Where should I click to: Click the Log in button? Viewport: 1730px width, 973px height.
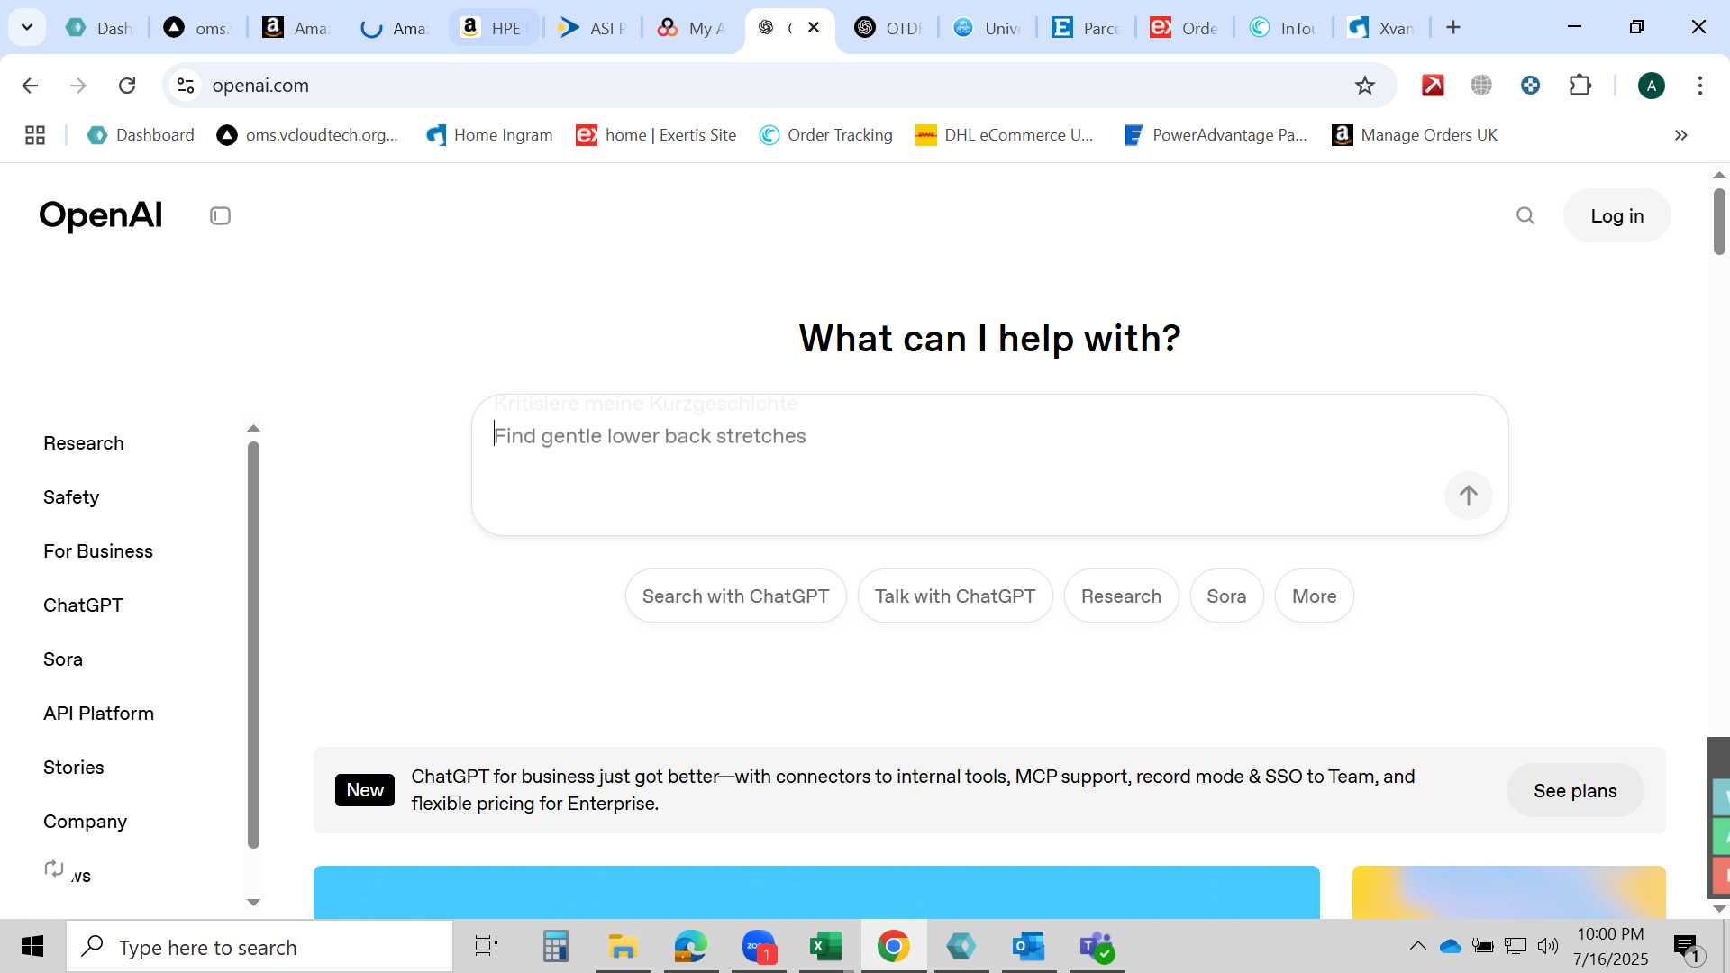coord(1616,216)
